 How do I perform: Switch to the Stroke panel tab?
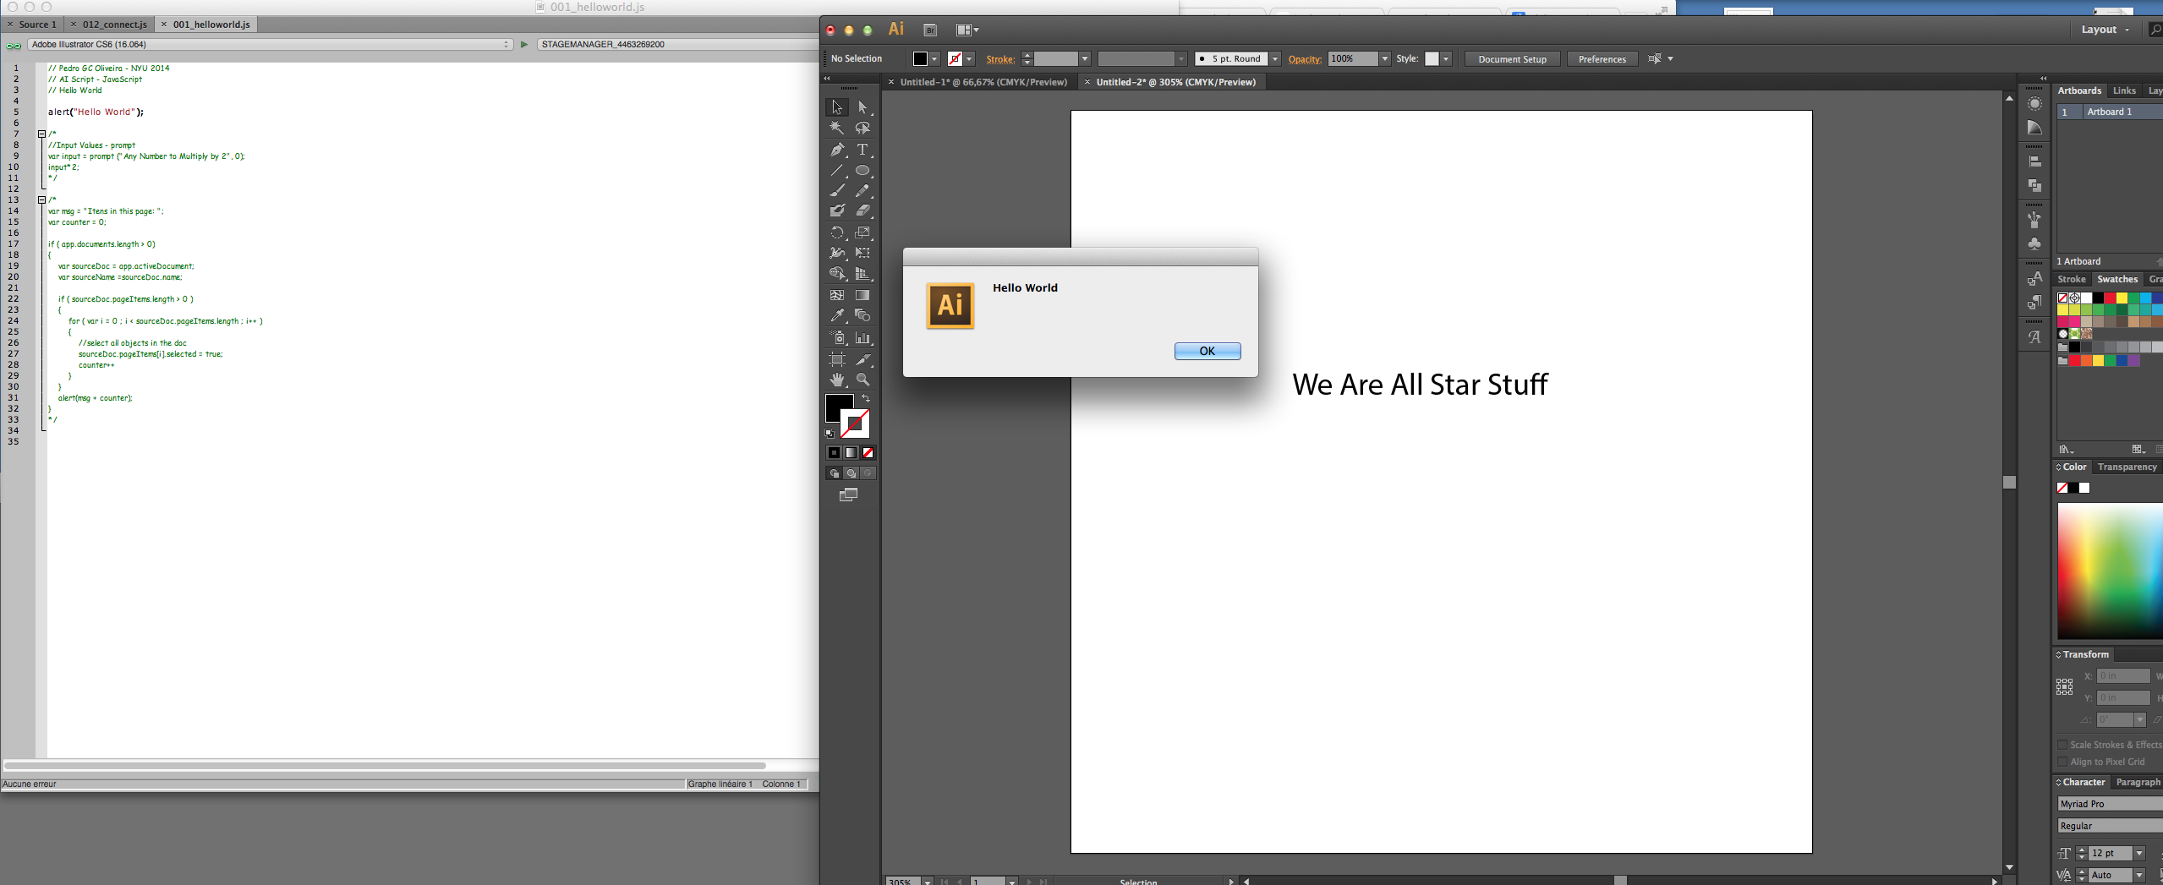point(2071,279)
